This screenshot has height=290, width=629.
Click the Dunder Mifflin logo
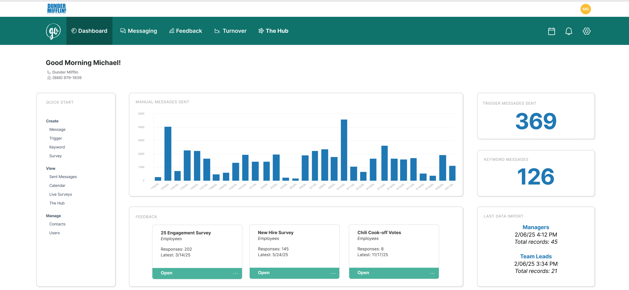[x=57, y=9]
